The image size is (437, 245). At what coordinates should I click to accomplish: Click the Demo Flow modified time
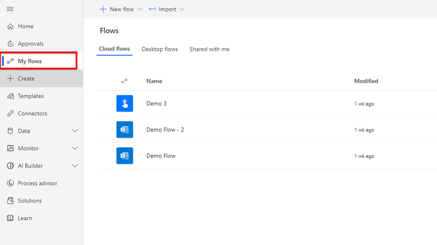tap(364, 156)
